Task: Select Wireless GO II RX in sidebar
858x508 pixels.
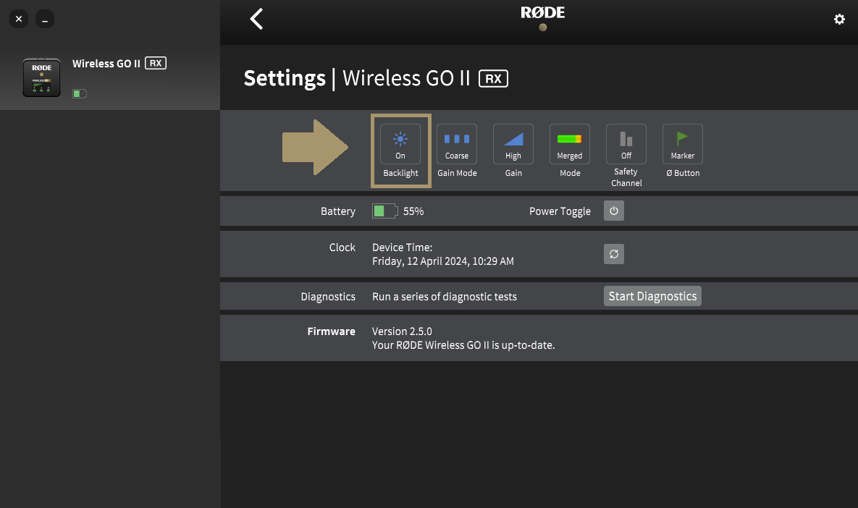Action: coord(110,79)
